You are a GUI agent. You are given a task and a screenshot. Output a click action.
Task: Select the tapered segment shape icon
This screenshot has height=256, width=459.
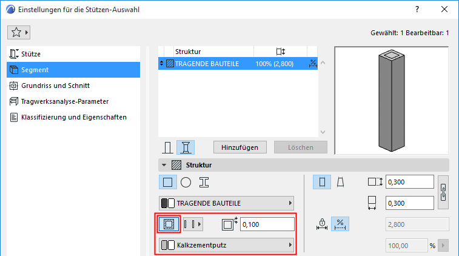(x=341, y=182)
